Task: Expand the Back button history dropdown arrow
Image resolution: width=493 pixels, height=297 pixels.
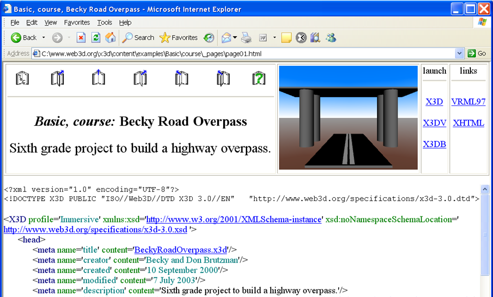Action: (43, 38)
